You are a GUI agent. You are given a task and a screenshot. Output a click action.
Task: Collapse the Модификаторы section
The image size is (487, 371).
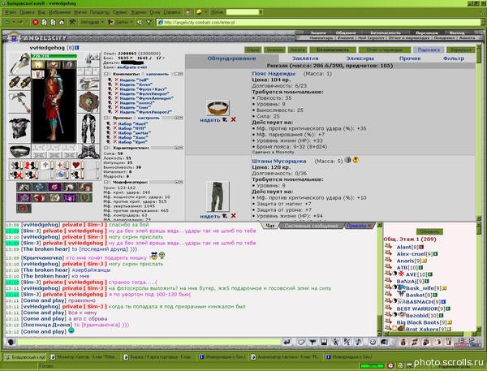pyautogui.click(x=106, y=182)
